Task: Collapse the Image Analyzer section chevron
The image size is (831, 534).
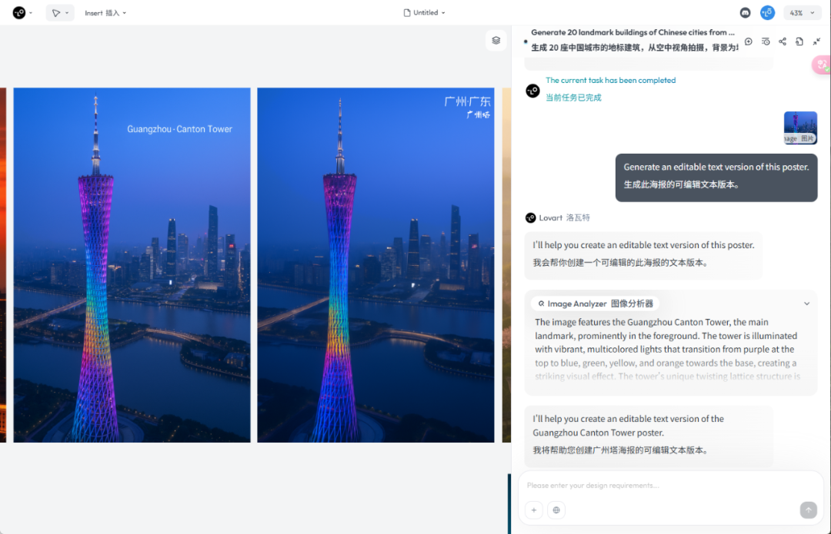Action: 806,303
